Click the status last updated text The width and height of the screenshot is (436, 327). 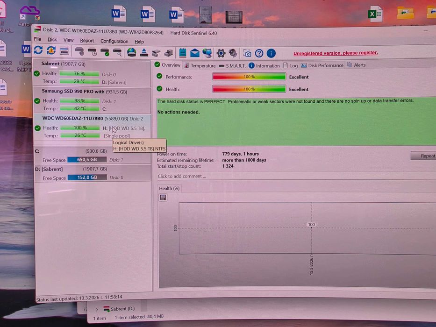pyautogui.click(x=79, y=298)
